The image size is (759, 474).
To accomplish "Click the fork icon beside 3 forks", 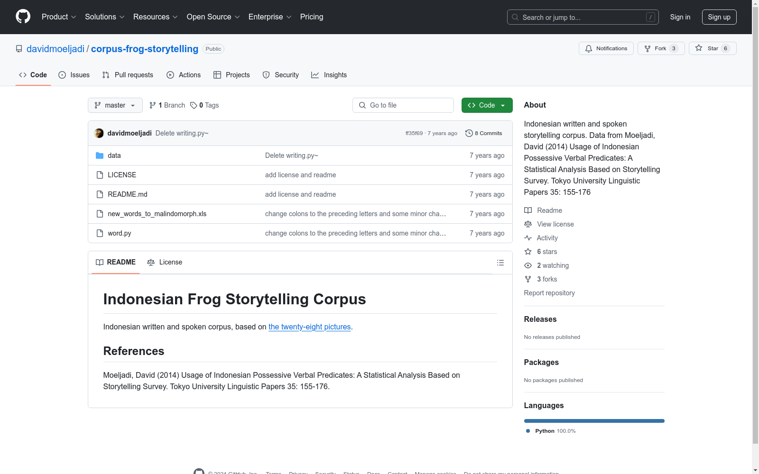I will click(528, 279).
